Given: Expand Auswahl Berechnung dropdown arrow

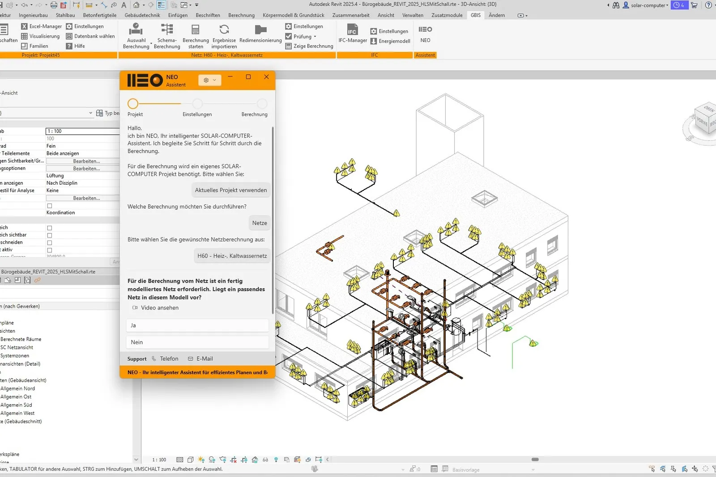Looking at the screenshot, I should [151, 44].
